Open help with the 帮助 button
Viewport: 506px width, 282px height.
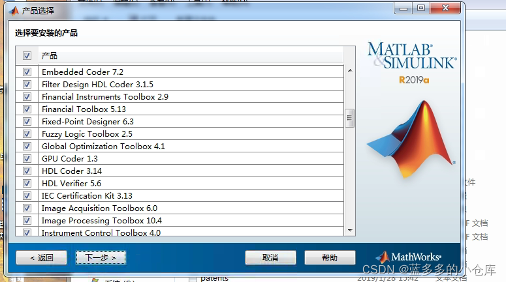pyautogui.click(x=330, y=258)
